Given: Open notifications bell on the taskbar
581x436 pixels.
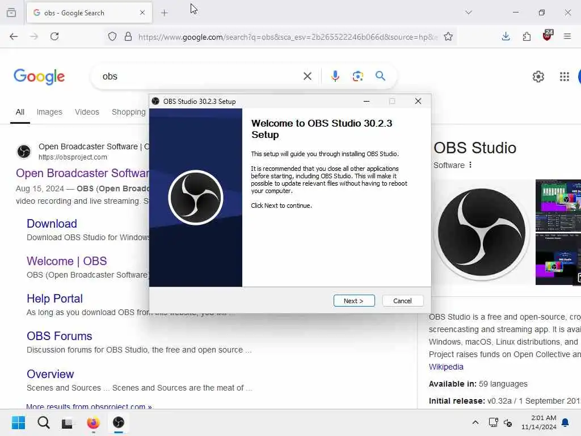Looking at the screenshot, I should coord(566,422).
